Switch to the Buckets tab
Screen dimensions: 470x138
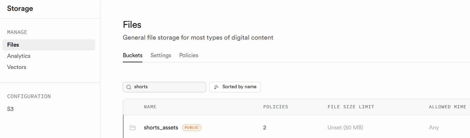[132, 55]
